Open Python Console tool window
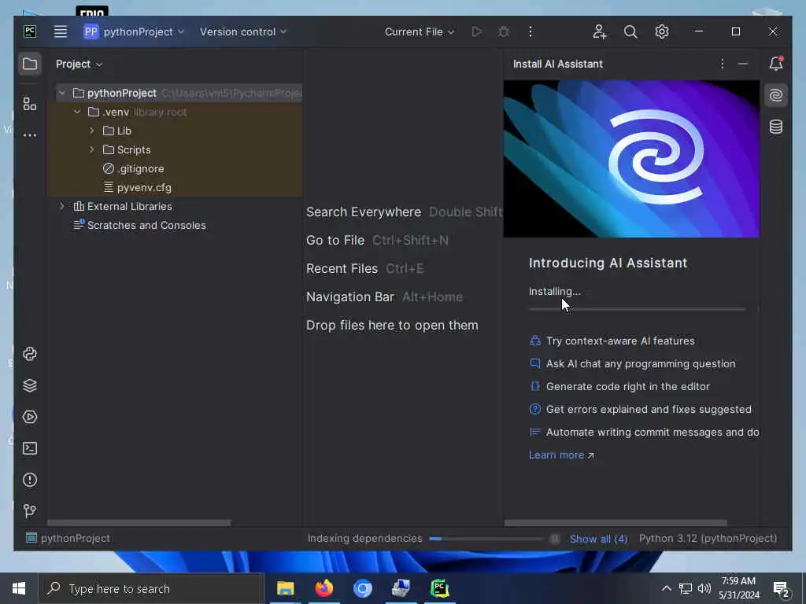 [x=30, y=354]
